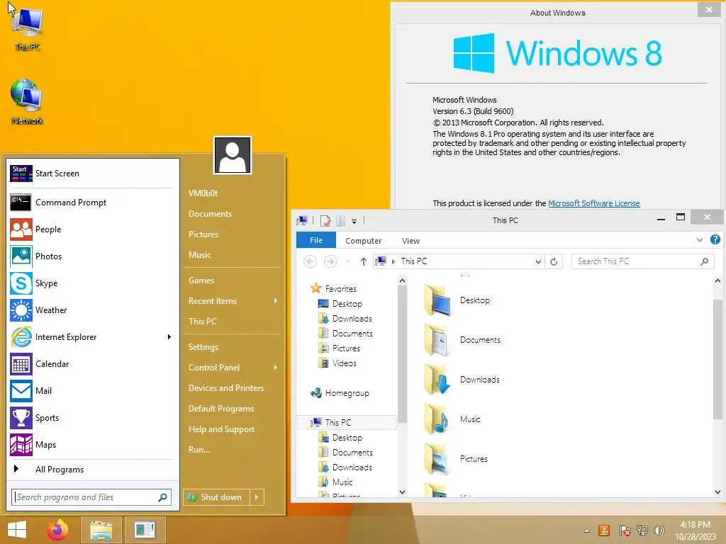Switch to About Windows taskbar button
726x544 pixels.
point(145,530)
